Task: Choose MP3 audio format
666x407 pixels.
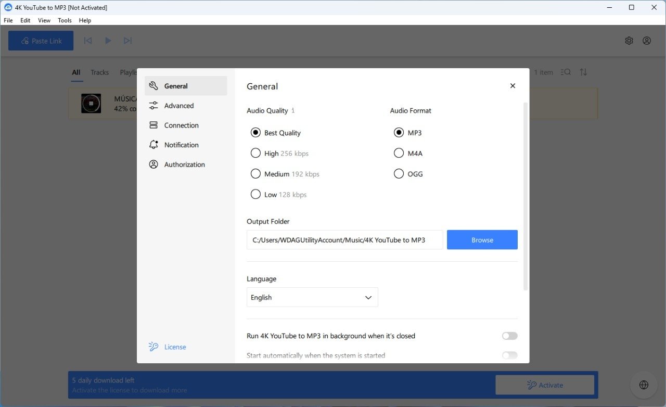Action: point(408,133)
